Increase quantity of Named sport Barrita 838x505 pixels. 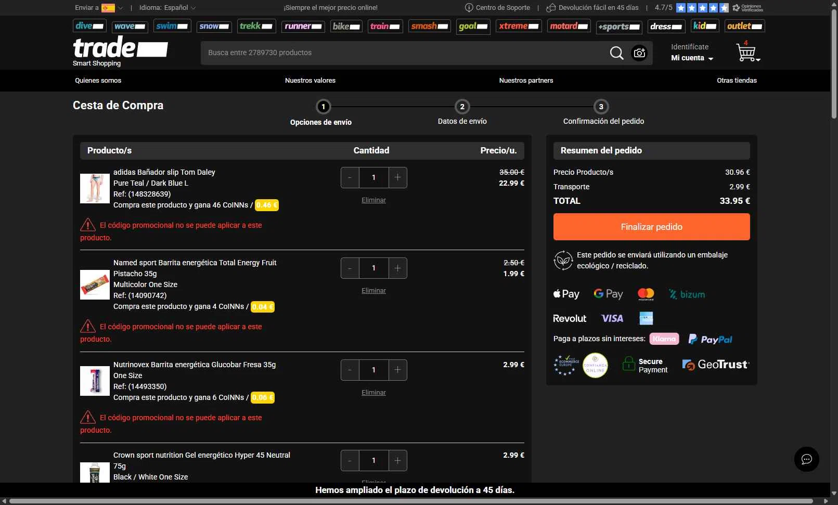(397, 268)
